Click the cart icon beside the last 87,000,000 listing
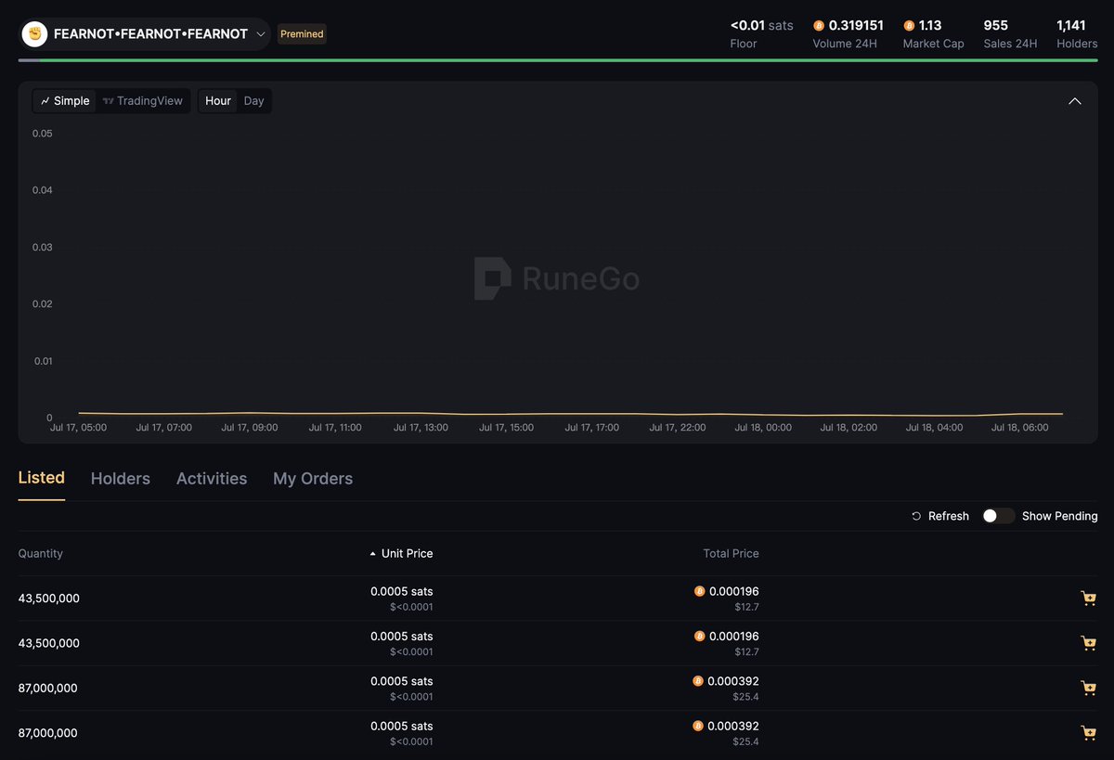 click(x=1088, y=732)
